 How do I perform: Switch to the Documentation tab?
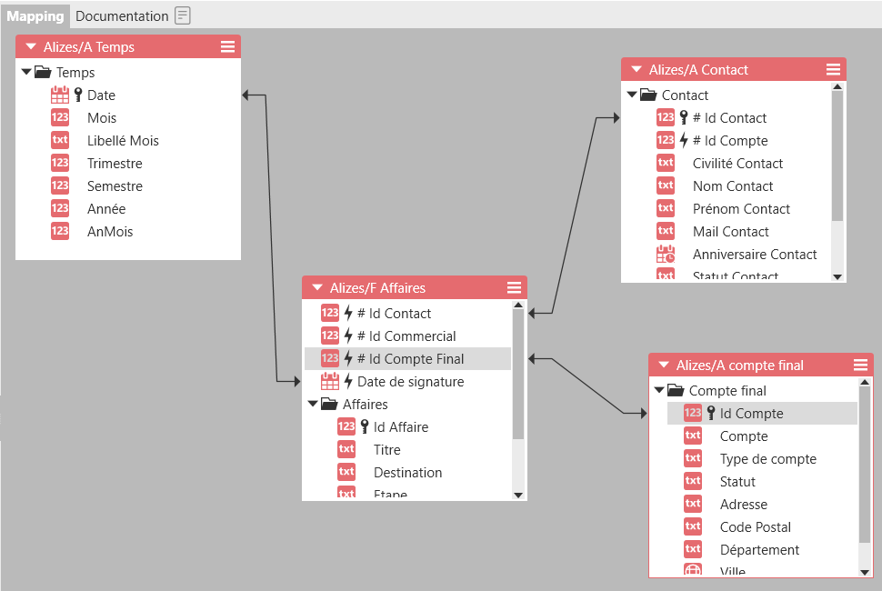coord(122,15)
